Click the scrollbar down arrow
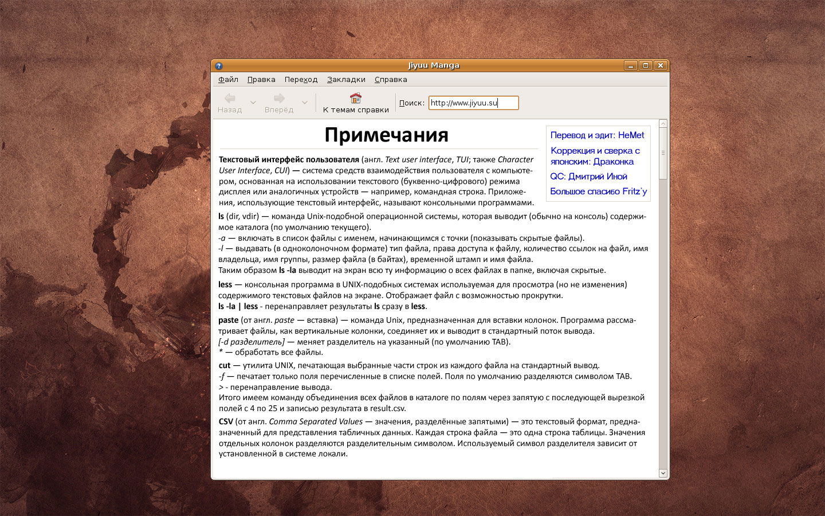This screenshot has height=516, width=825. coord(663,473)
